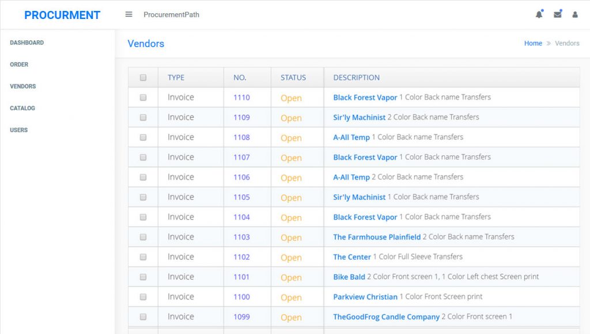Select Vendors in the sidebar
This screenshot has width=590, height=334.
[22, 86]
